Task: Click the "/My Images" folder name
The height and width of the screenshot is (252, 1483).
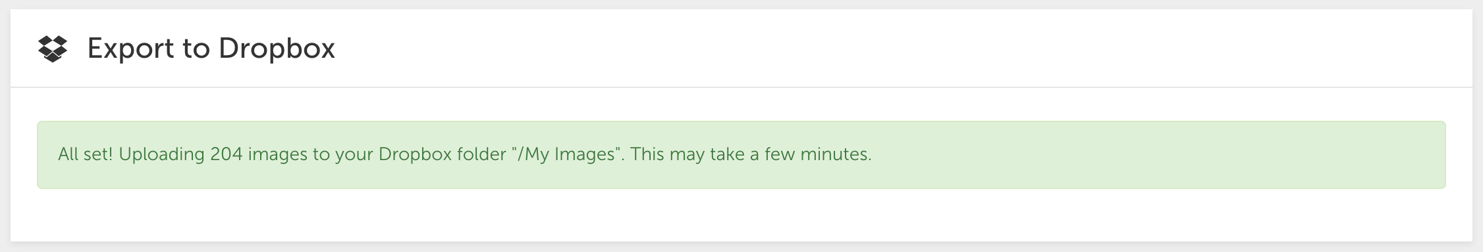Action: pos(566,154)
